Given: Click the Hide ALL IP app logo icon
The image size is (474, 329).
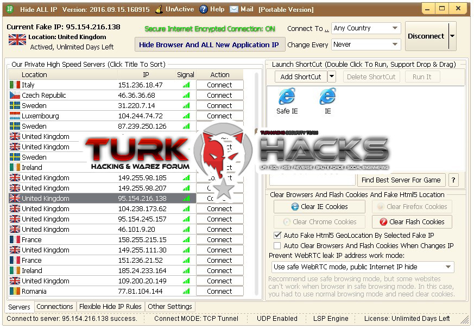Looking at the screenshot, I should 10,9.
